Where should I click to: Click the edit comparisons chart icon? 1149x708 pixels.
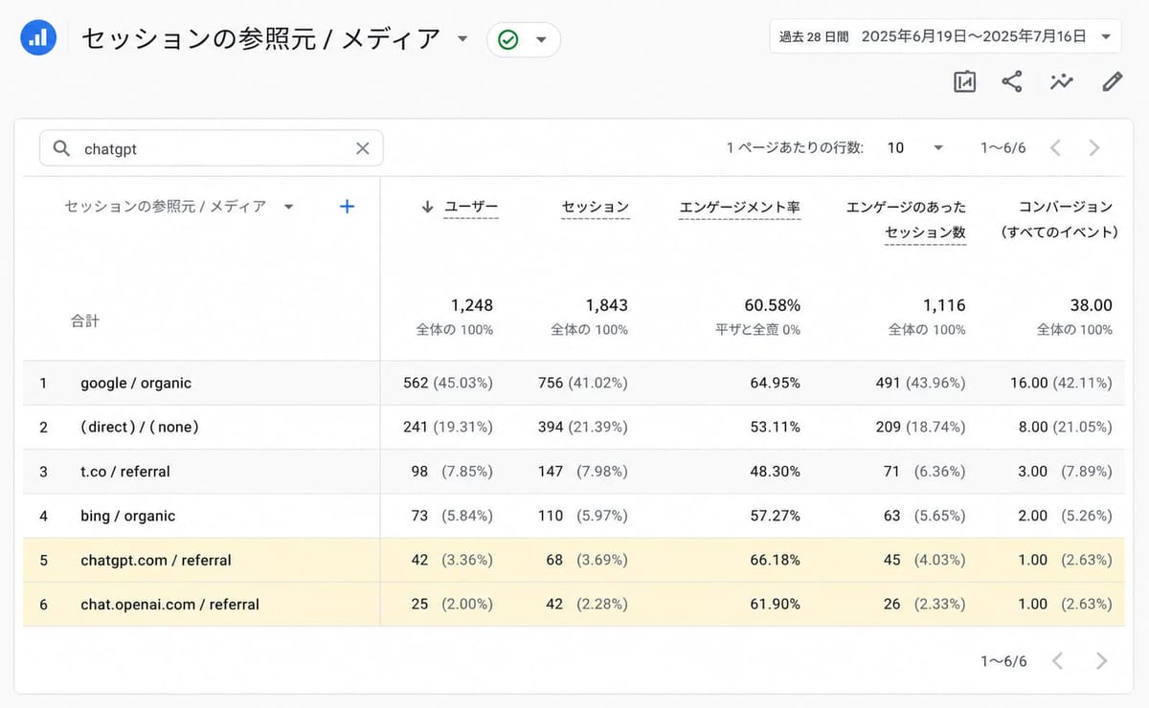[x=964, y=82]
